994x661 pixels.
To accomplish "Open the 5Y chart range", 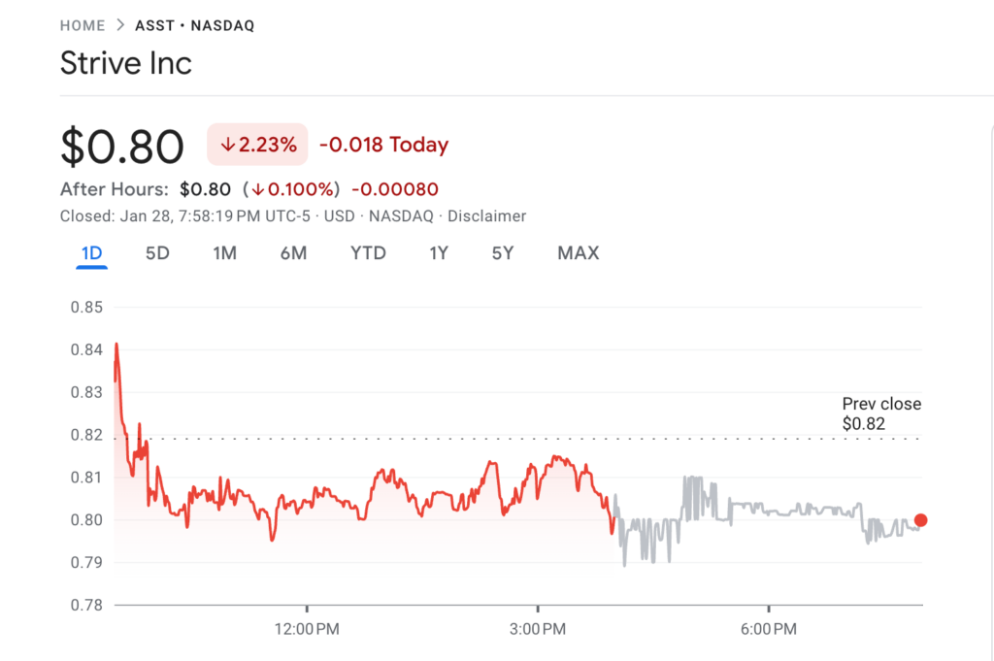I will (x=502, y=253).
